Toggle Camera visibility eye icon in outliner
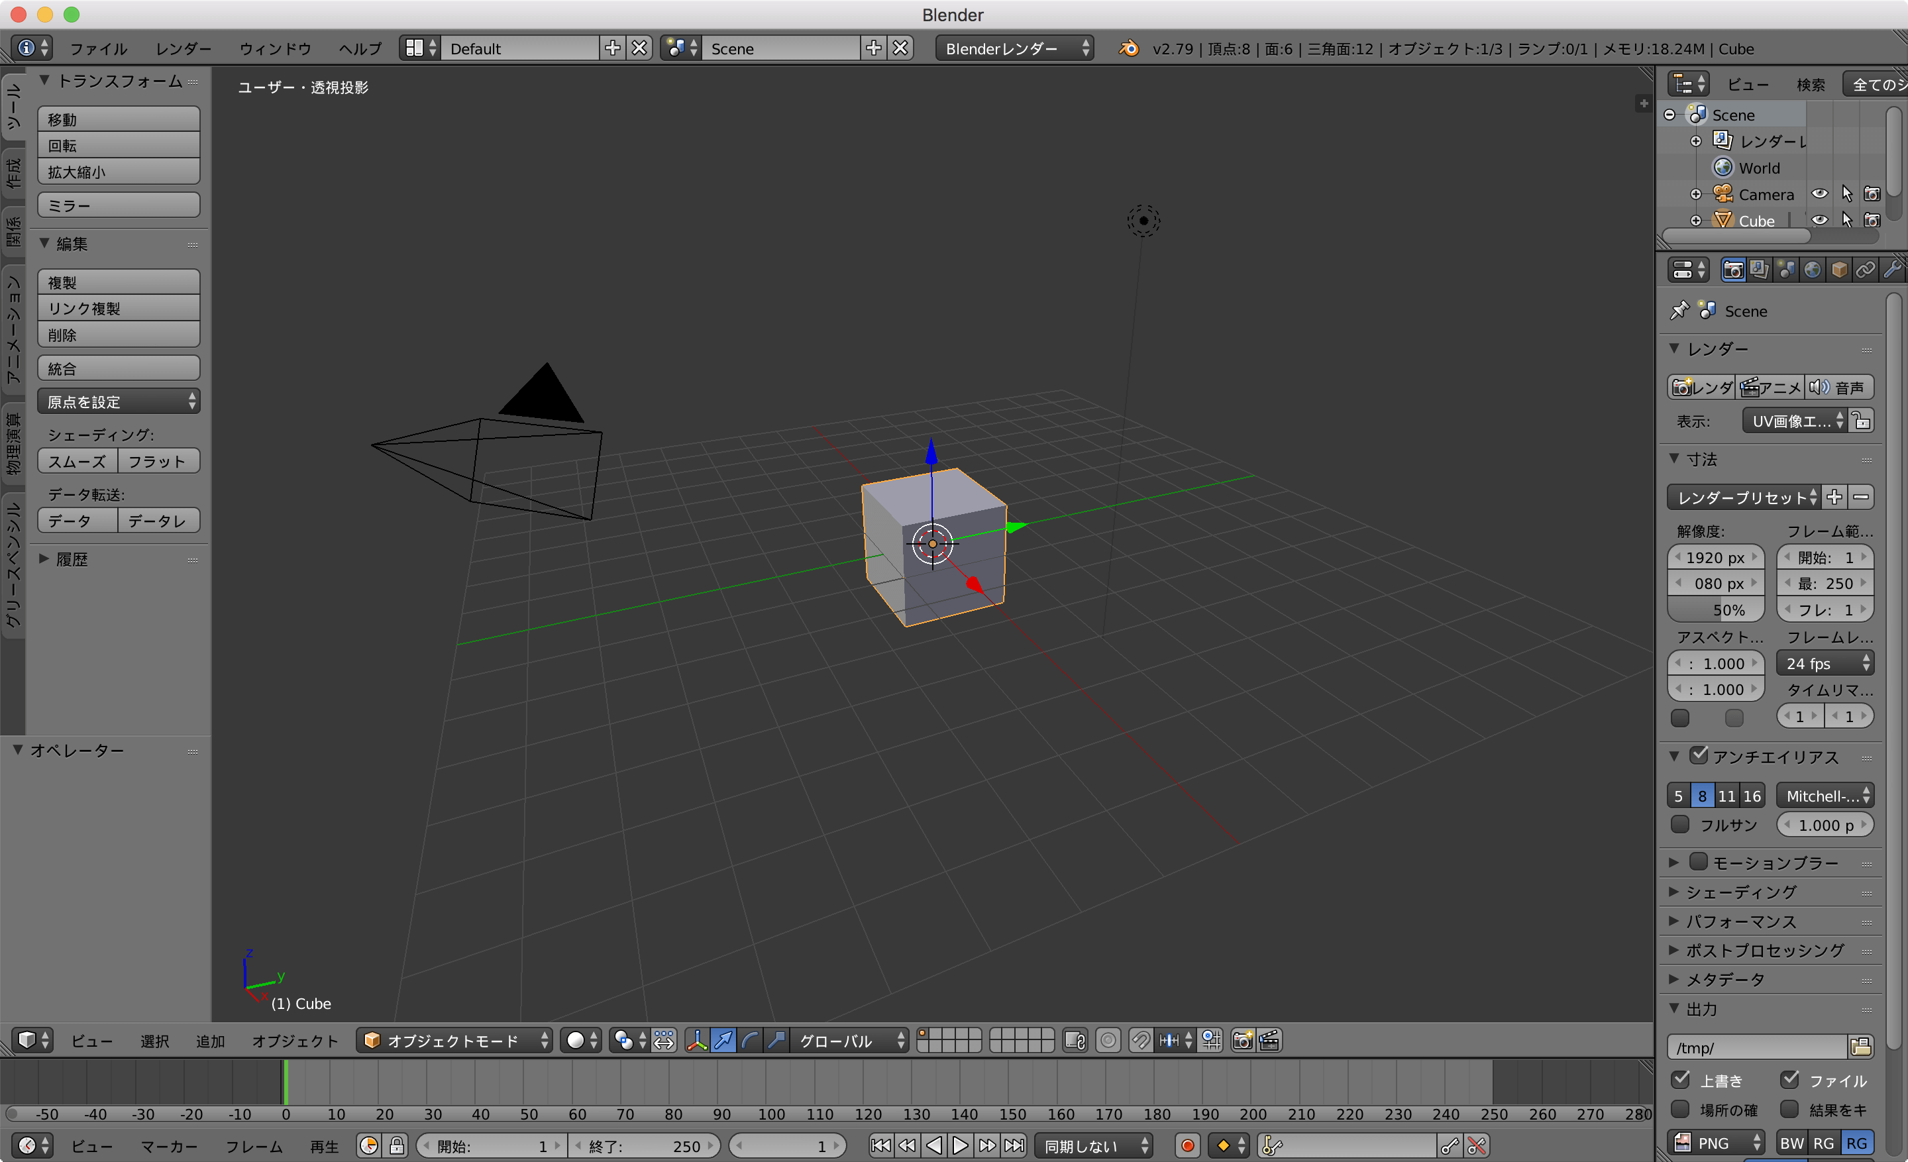 [x=1821, y=193]
